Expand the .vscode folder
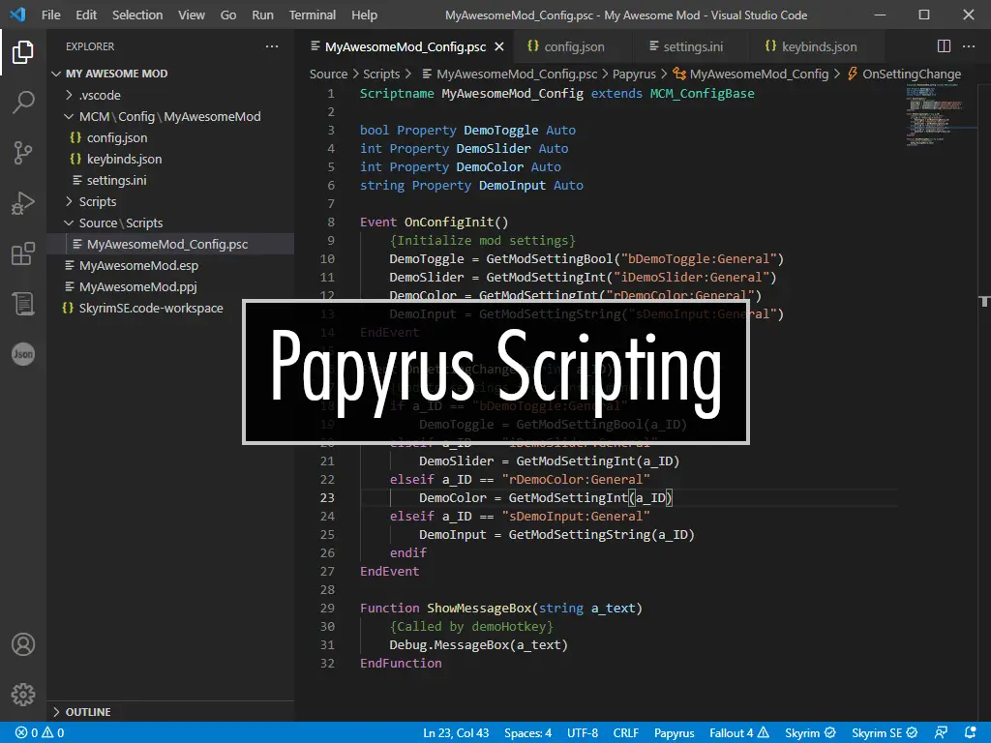Image resolution: width=991 pixels, height=743 pixels. click(99, 95)
